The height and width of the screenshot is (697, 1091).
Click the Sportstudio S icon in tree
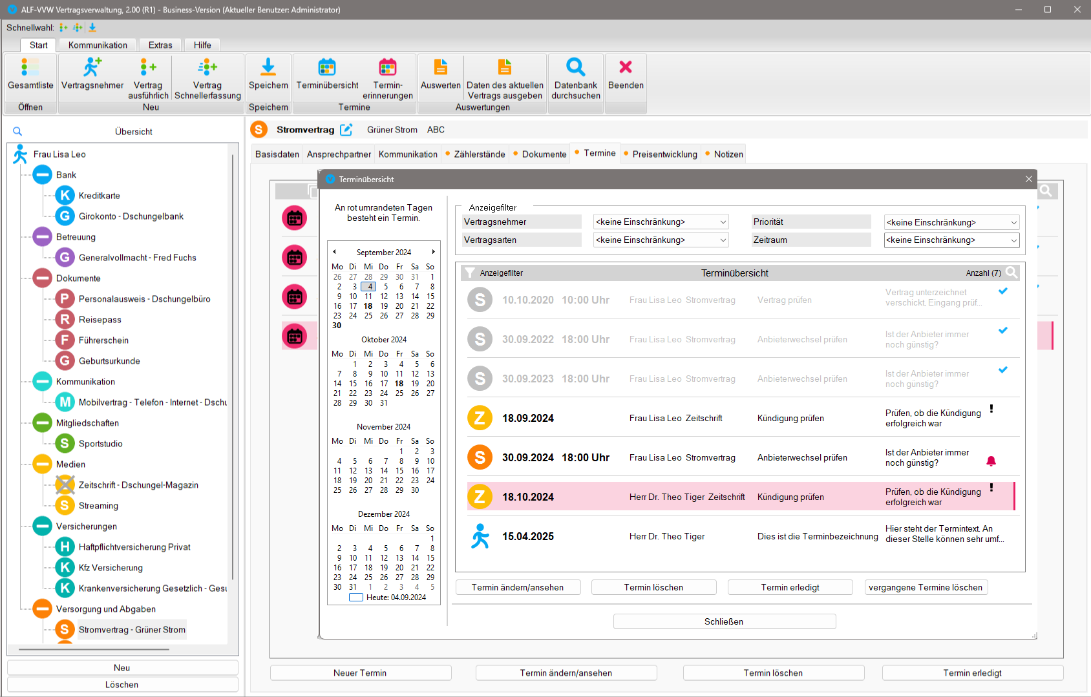65,443
